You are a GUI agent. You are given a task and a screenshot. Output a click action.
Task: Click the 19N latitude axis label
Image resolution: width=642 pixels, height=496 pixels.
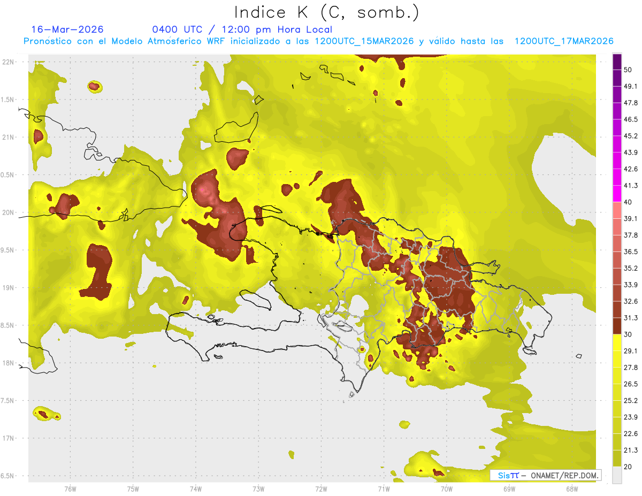coord(9,287)
